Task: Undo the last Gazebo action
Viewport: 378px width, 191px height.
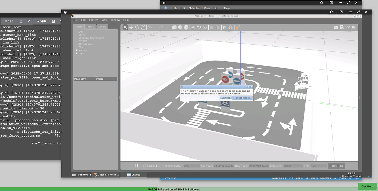Action: [150, 27]
